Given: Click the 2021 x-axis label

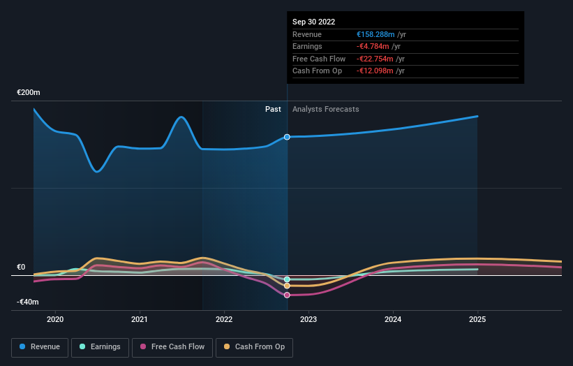Looking at the screenshot, I should (x=140, y=319).
